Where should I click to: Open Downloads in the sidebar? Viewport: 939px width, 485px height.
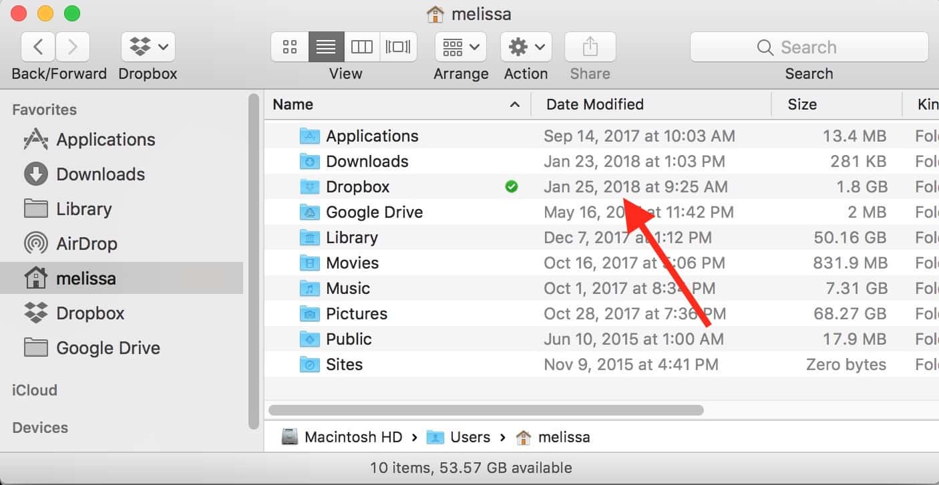[x=100, y=174]
